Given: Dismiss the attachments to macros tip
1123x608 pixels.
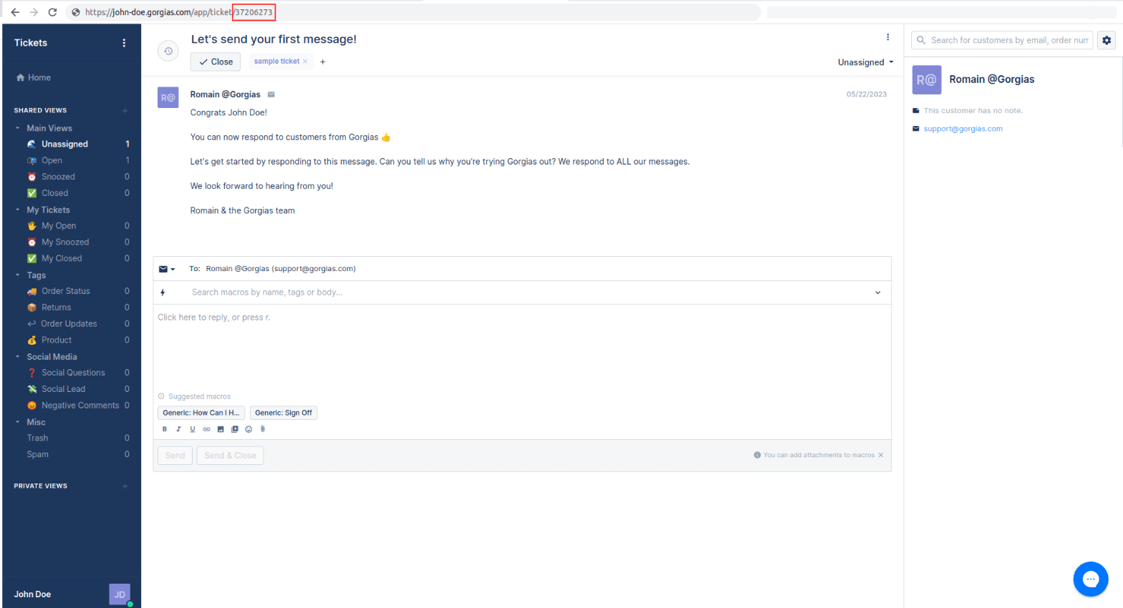Looking at the screenshot, I should (x=881, y=455).
